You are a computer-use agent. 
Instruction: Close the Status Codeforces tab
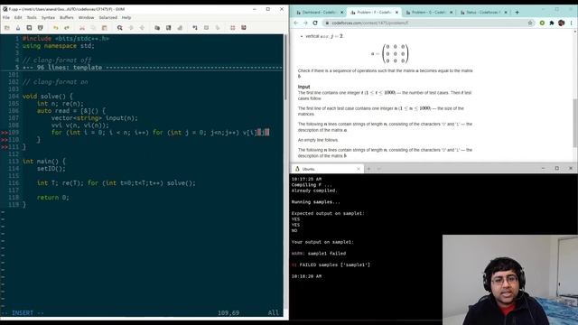point(506,12)
